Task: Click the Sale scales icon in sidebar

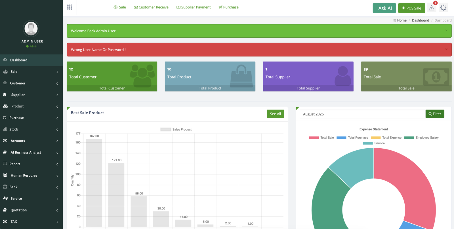Action: point(5,71)
